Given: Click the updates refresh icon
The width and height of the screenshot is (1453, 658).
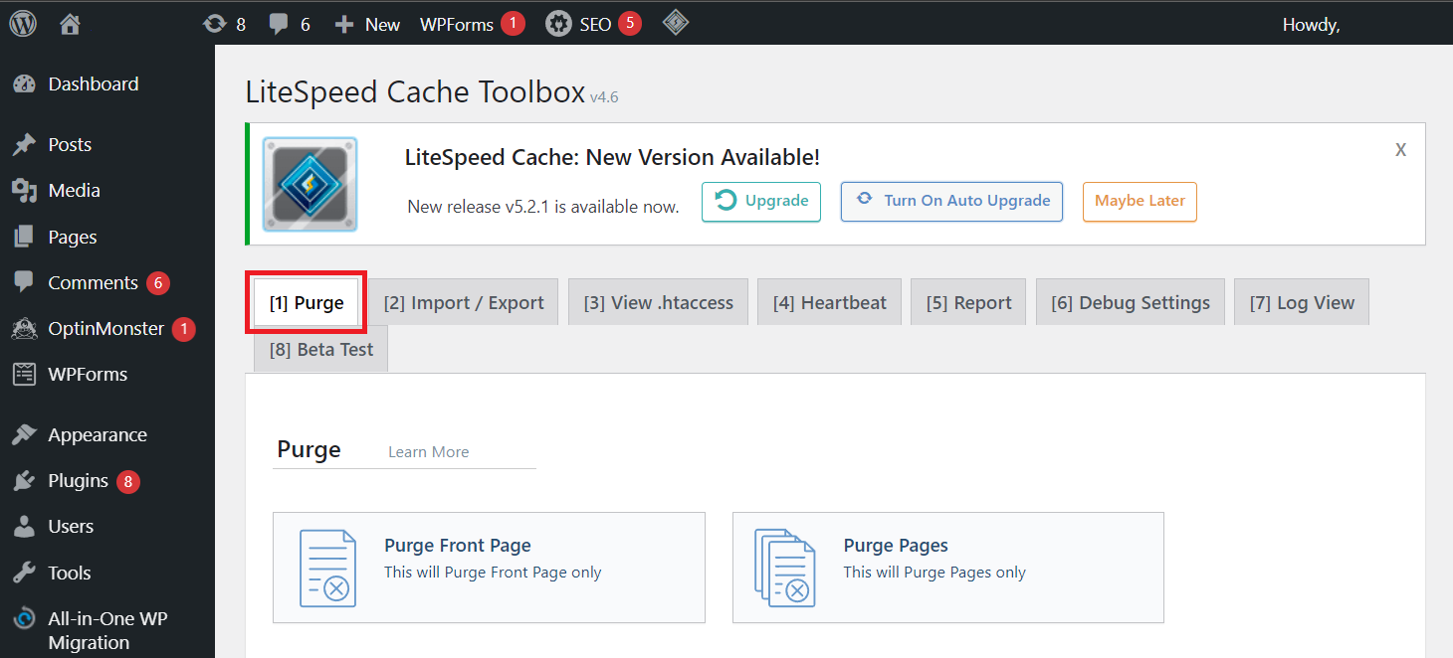Looking at the screenshot, I should (214, 24).
